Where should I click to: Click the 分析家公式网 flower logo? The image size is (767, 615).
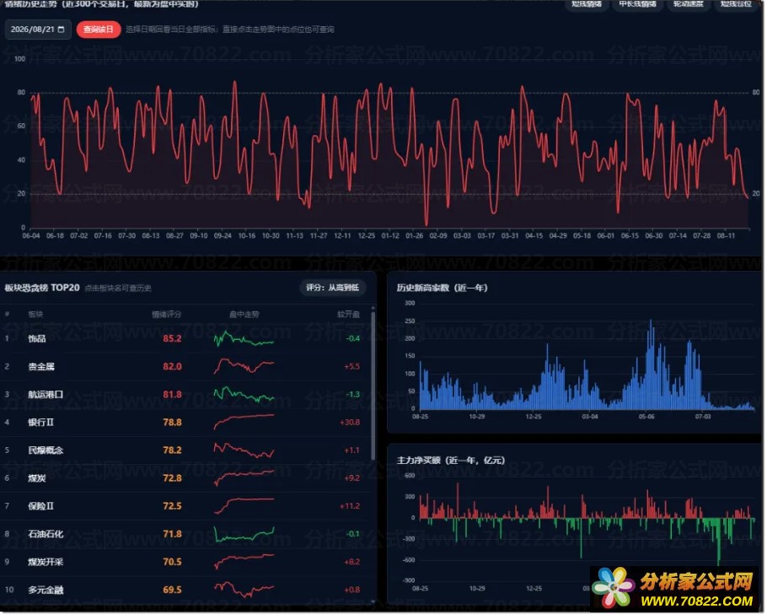tap(614, 587)
